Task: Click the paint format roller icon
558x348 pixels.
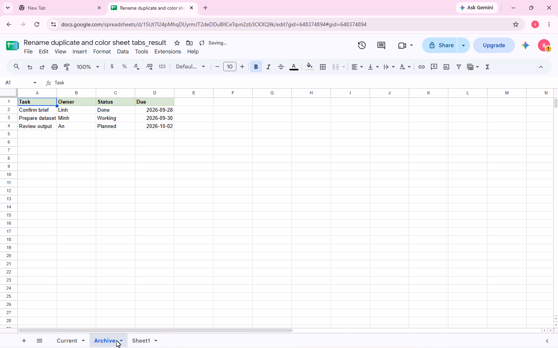Action: 67,67
